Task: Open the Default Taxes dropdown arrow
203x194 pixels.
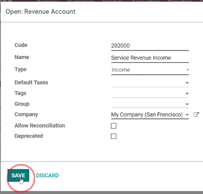Action: click(187, 83)
